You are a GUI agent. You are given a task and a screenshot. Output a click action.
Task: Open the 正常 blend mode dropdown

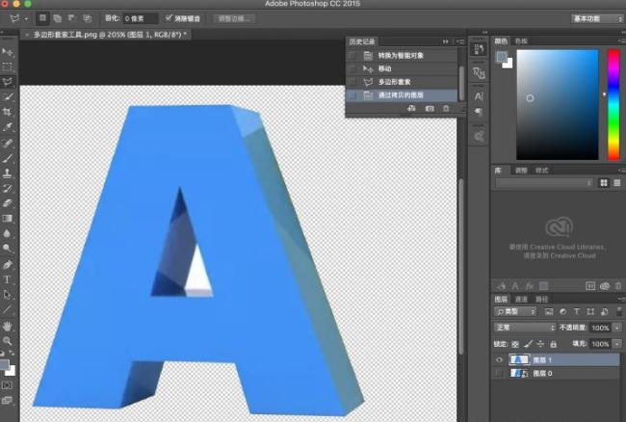coord(524,328)
